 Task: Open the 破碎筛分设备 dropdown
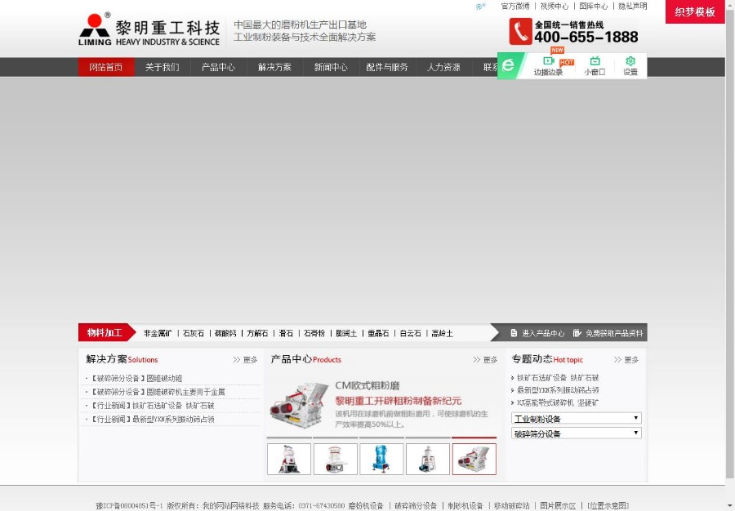click(x=576, y=433)
